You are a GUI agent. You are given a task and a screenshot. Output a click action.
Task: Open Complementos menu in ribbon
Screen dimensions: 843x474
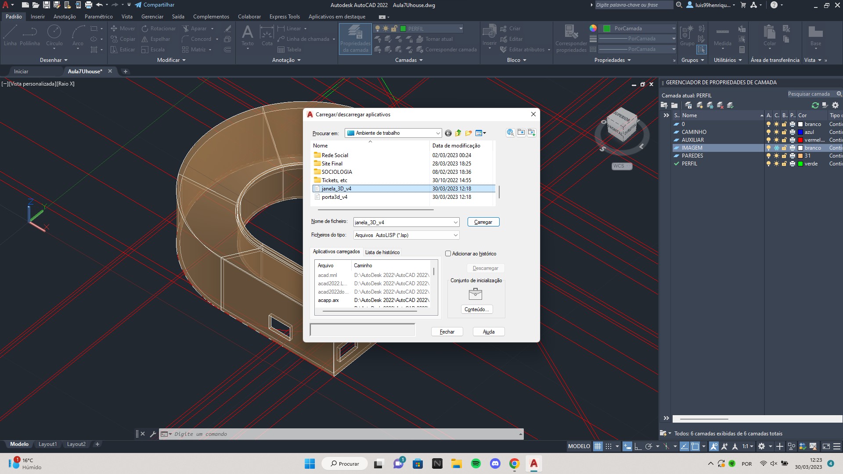(x=210, y=16)
